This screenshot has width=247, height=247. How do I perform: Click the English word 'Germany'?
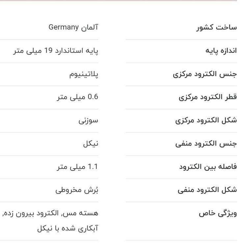pyautogui.click(x=64, y=27)
